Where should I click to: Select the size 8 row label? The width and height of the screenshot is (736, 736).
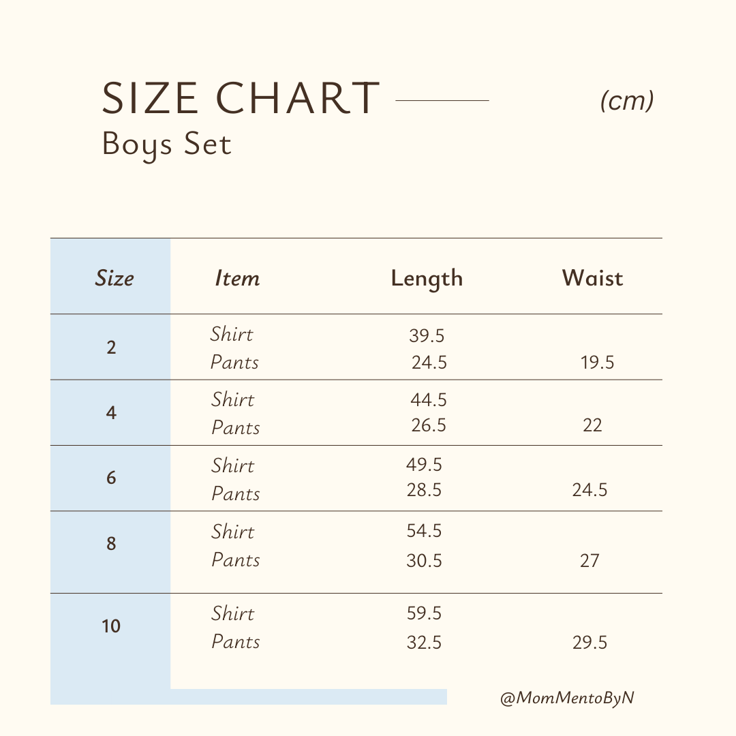coord(111,544)
